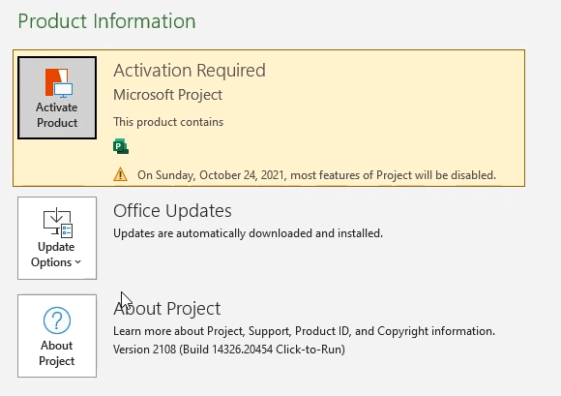
Task: Click the computer monitor in activation icon
Action: [x=64, y=90]
